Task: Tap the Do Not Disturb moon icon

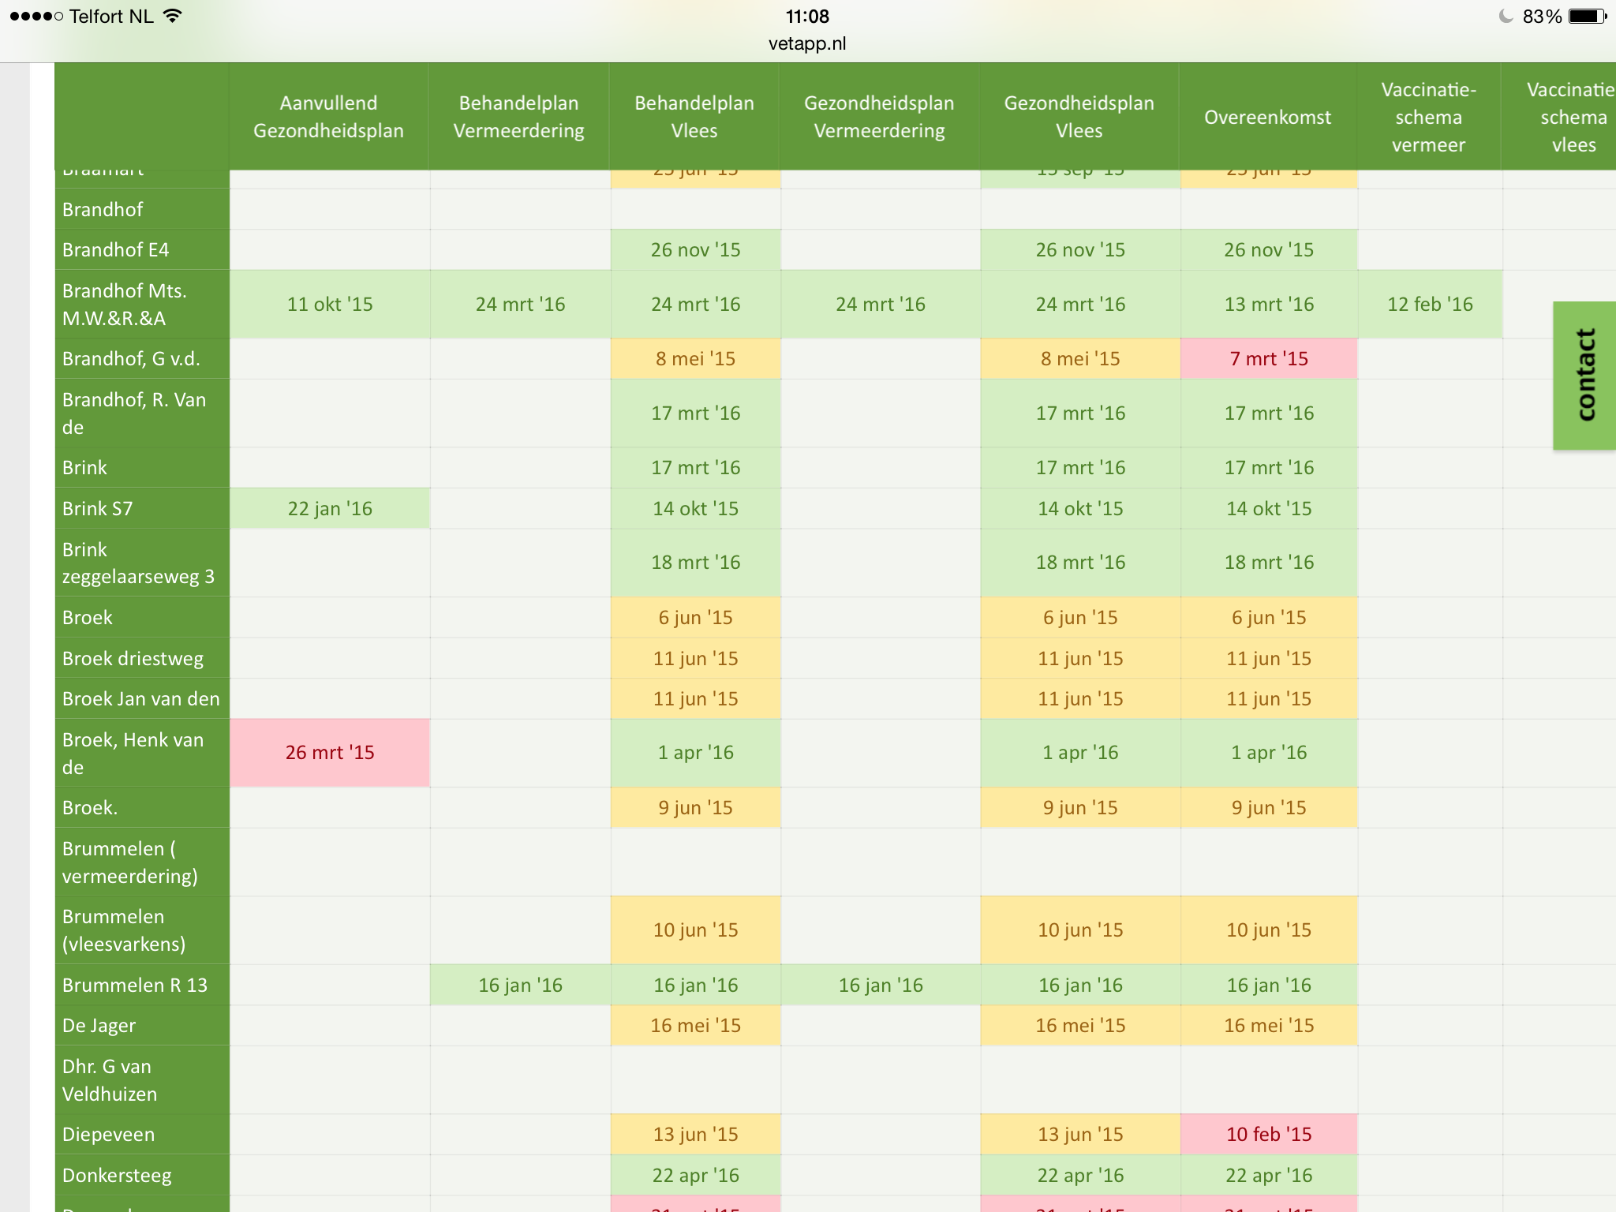Action: [1506, 16]
